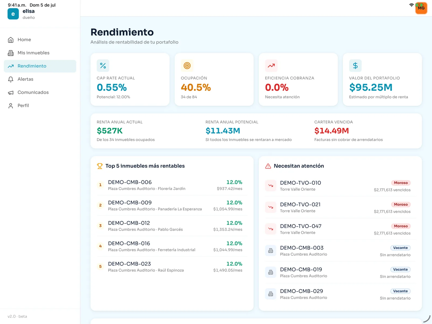Viewport: 432px width, 324px height.
Task: Select the DEMO-CMB-029 attention row
Action: (x=340, y=294)
